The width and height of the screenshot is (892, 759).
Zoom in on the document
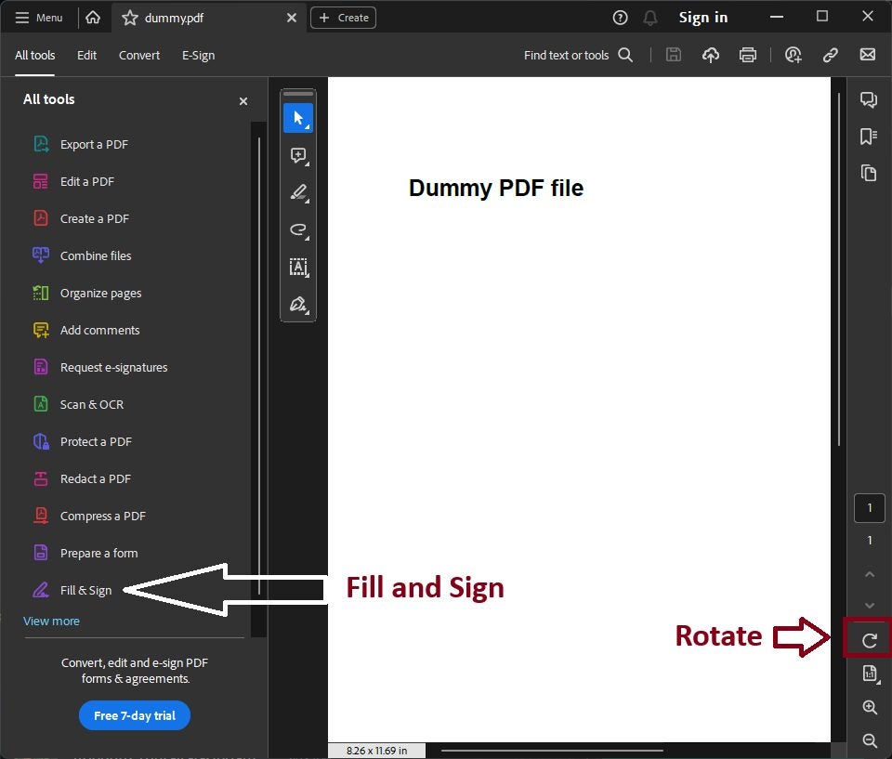click(869, 707)
